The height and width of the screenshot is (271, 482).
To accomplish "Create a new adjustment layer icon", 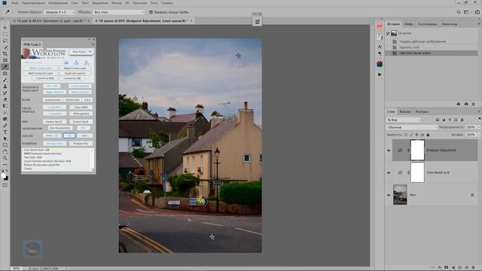I will click(453, 268).
